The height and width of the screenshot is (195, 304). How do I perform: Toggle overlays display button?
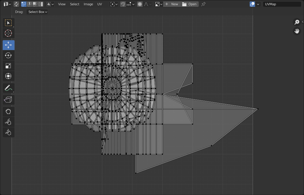252,4
